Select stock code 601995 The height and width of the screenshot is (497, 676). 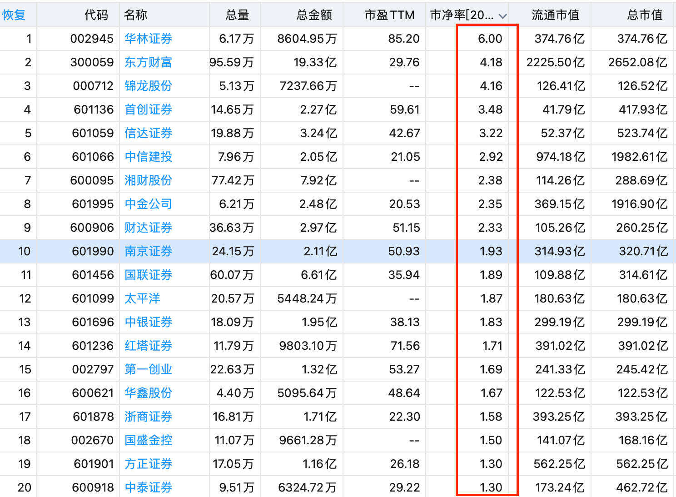(x=93, y=204)
